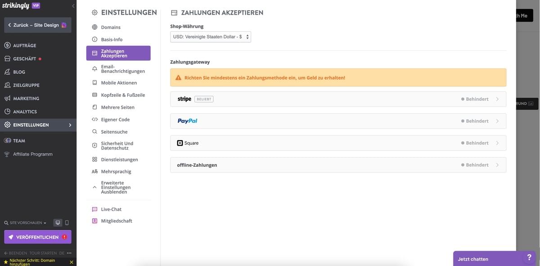
Task: Open the Shop-Währung currency dropdown
Action: pos(210,36)
